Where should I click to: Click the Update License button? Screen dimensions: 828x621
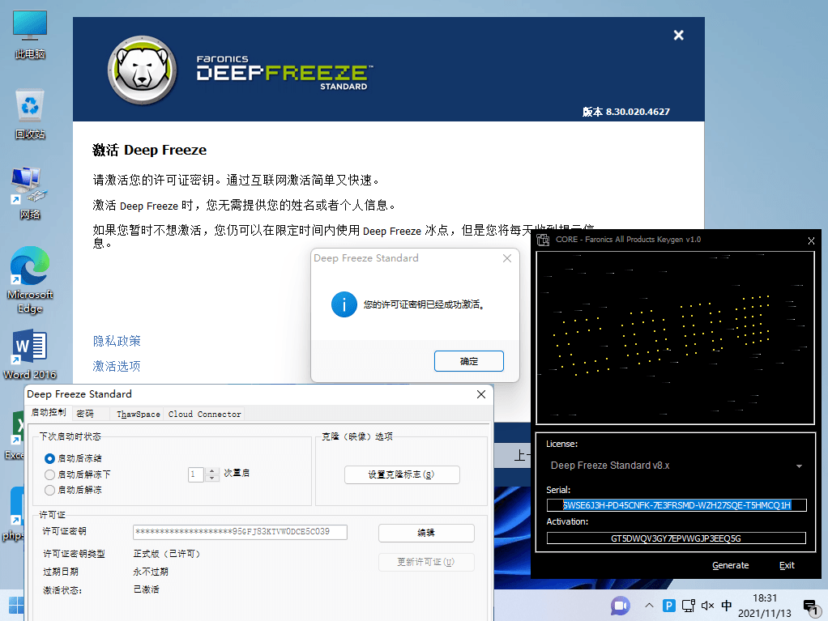(x=425, y=562)
